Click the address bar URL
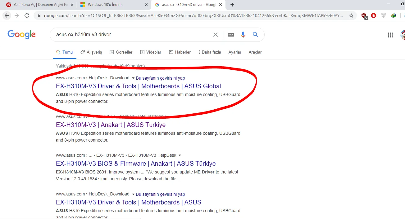 click(193, 15)
